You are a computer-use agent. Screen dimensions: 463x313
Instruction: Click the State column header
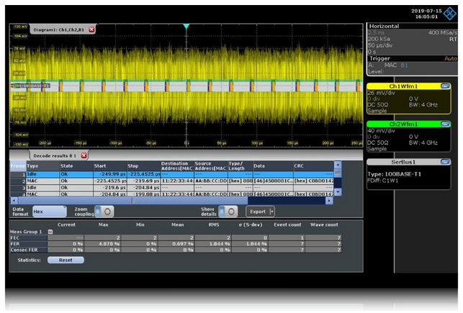click(x=76, y=165)
